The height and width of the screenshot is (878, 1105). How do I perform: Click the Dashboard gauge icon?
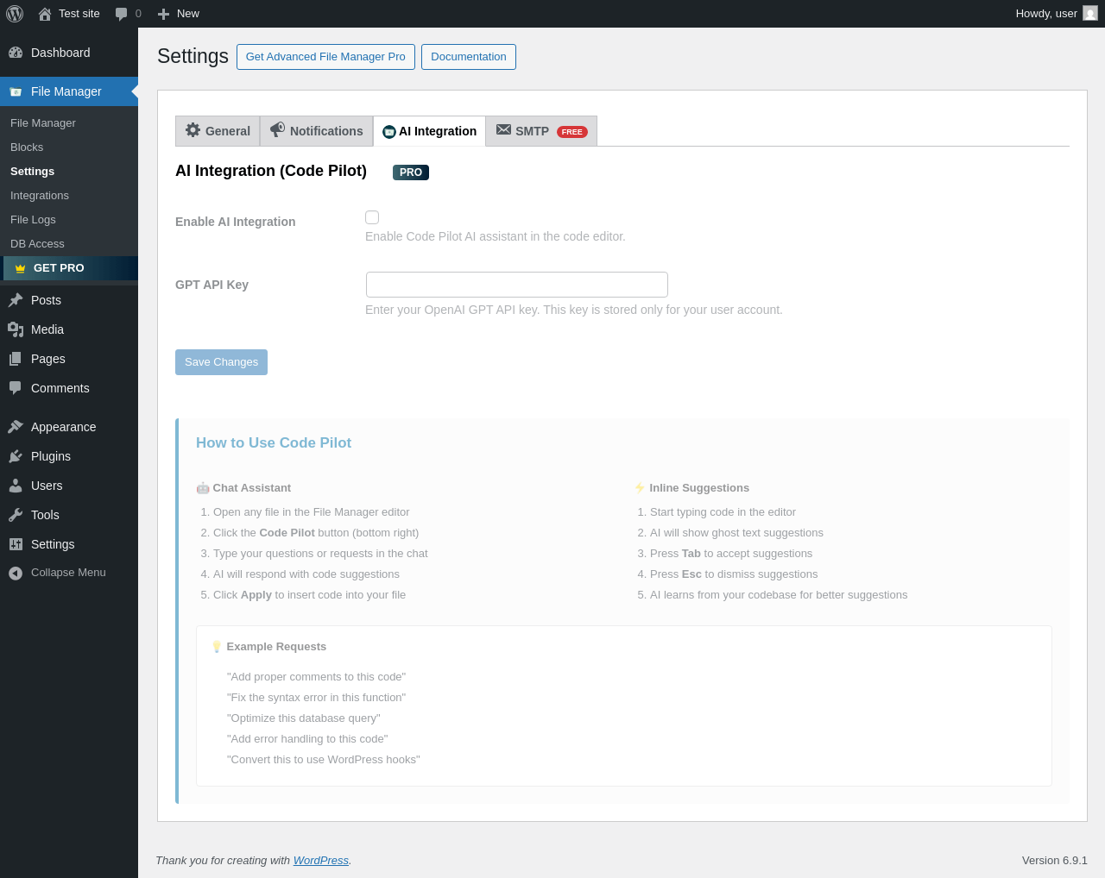point(16,53)
